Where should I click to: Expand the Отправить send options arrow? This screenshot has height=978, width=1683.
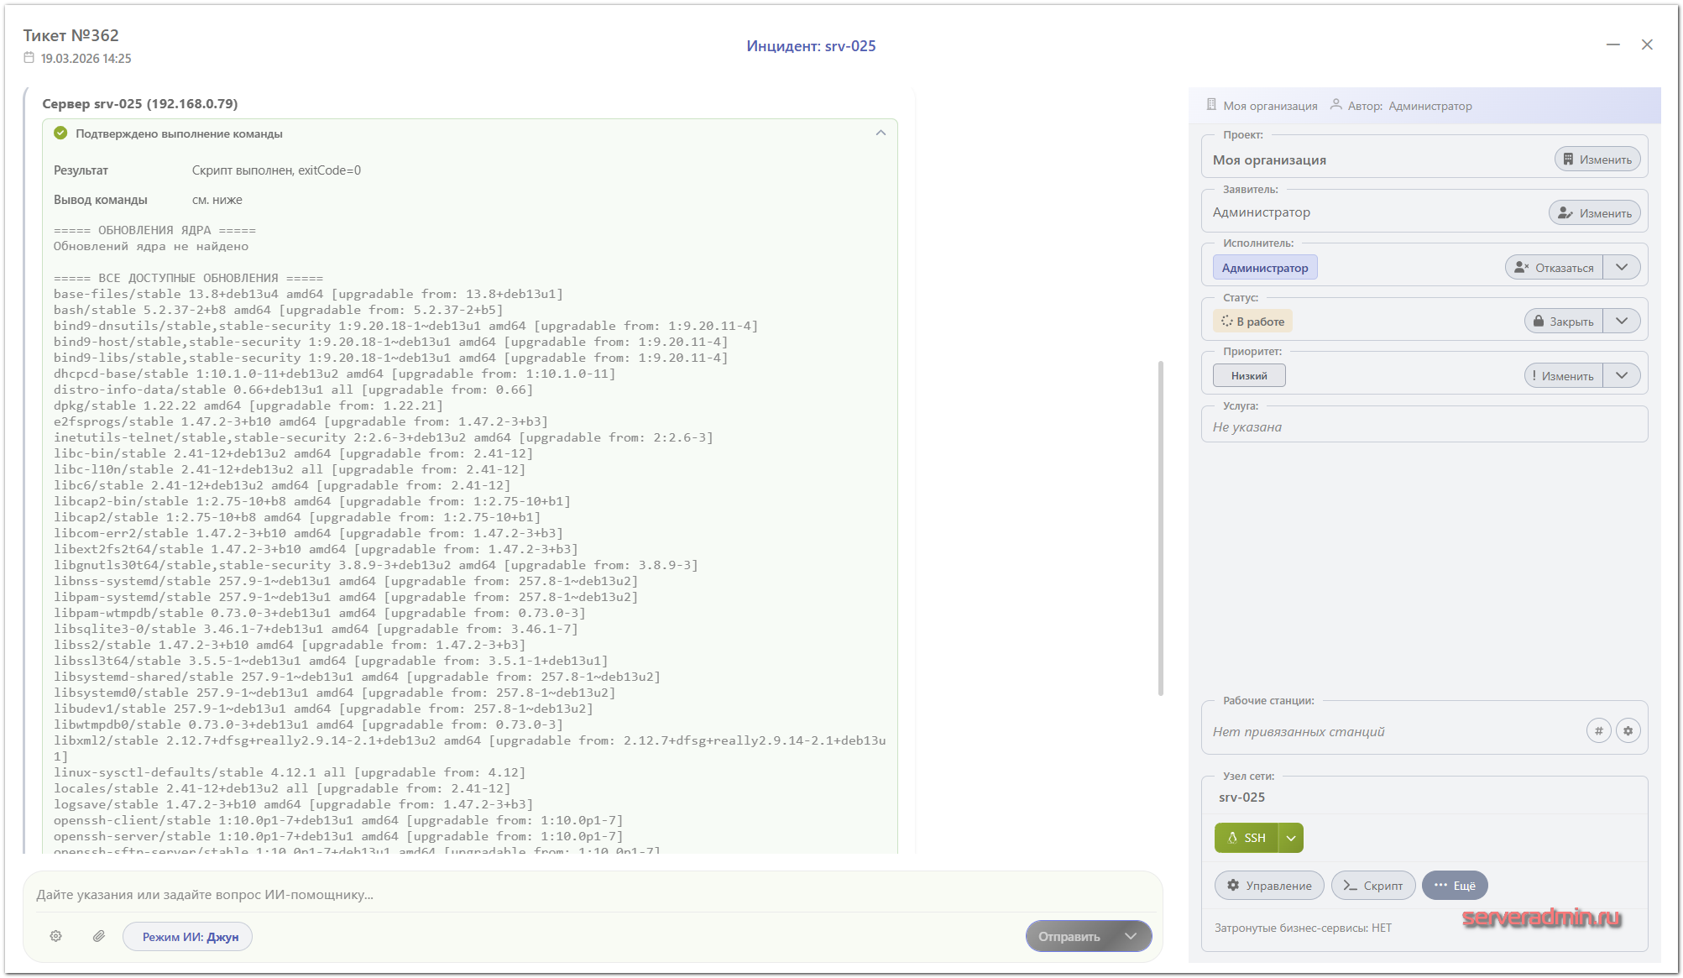[x=1131, y=936]
